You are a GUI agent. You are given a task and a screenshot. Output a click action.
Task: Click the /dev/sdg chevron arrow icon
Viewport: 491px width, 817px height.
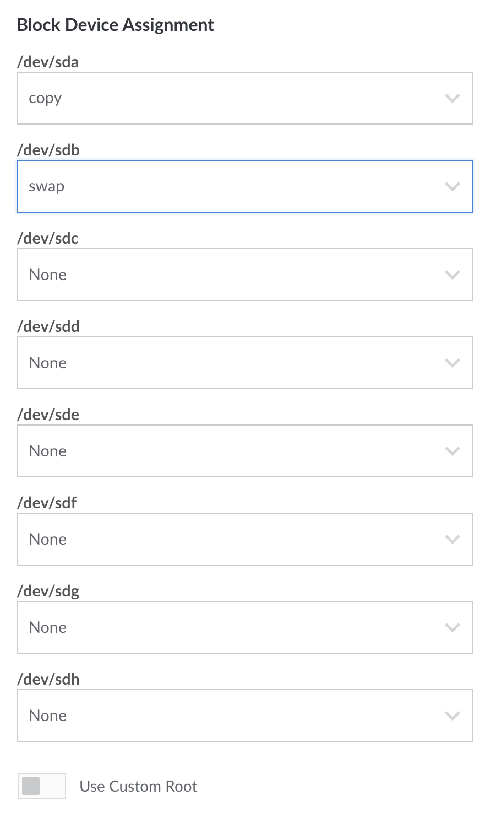click(x=452, y=628)
